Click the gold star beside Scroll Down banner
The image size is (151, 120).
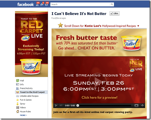coord(60,25)
